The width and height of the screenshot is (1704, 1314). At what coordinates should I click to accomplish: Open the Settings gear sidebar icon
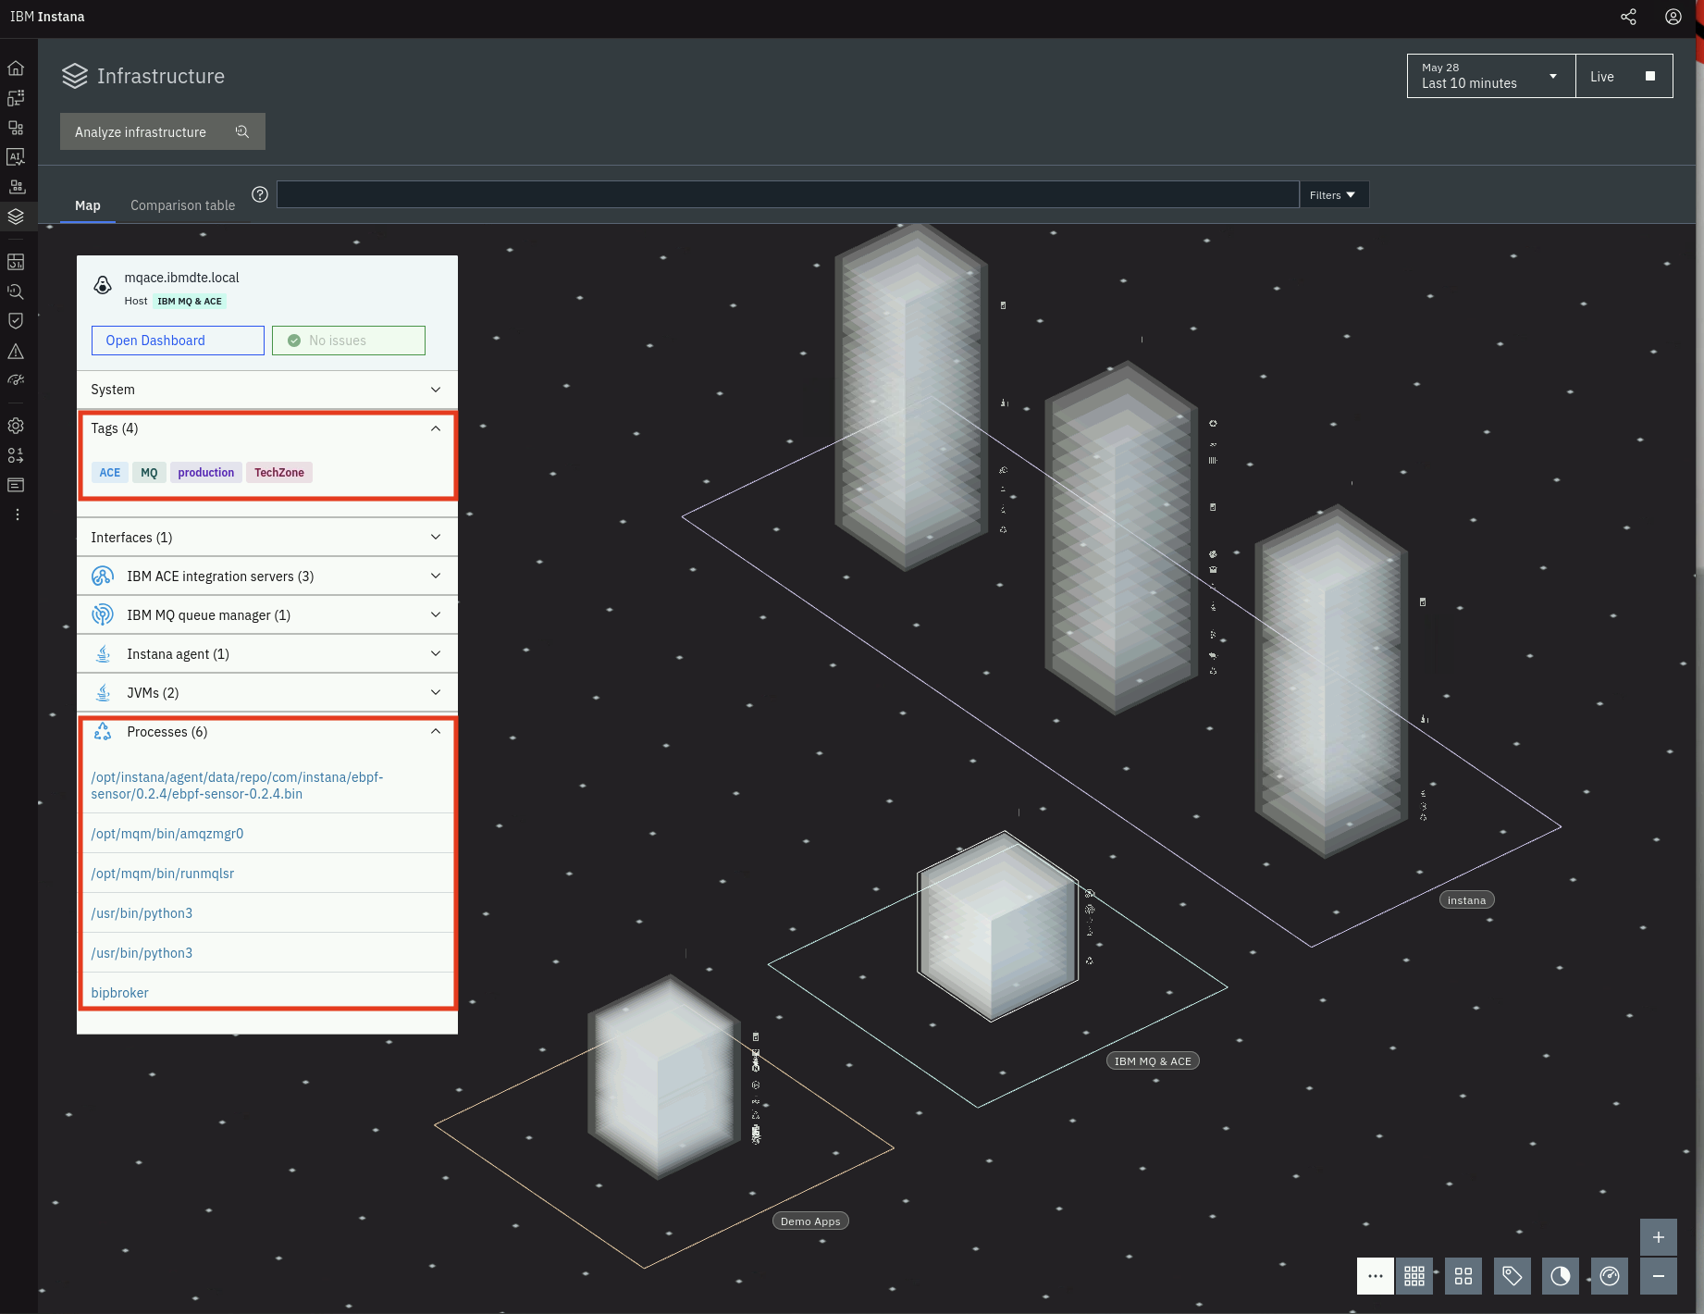(x=16, y=426)
